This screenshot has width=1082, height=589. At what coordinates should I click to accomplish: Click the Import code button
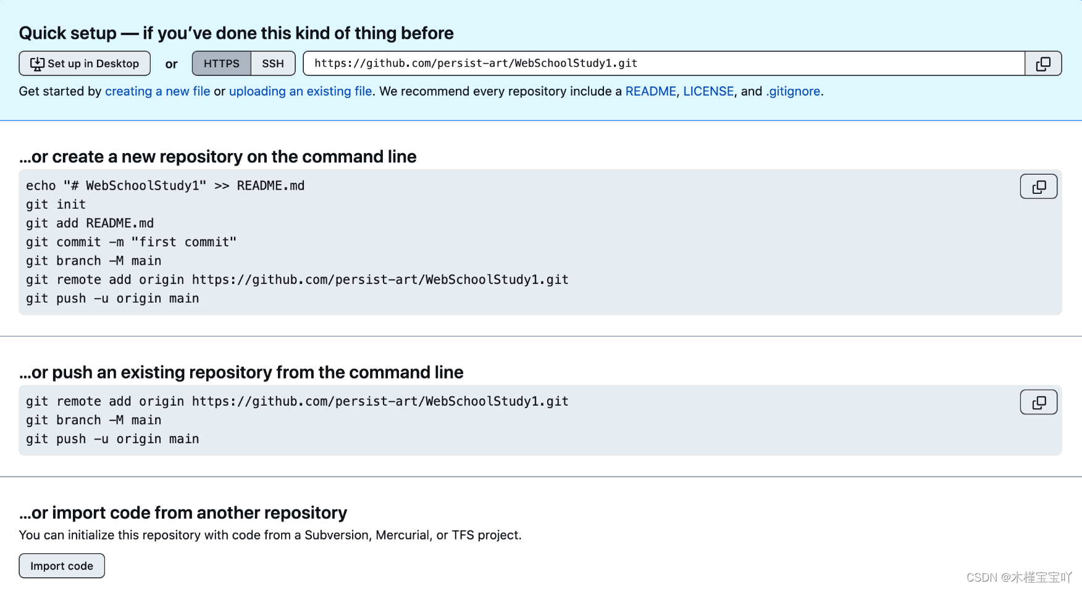tap(62, 566)
